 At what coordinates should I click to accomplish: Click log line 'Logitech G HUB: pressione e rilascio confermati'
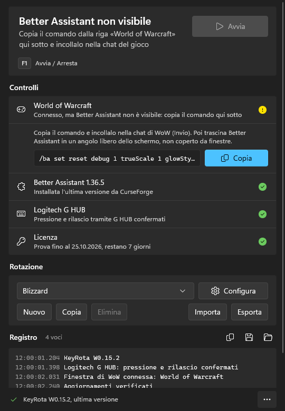pos(151,367)
